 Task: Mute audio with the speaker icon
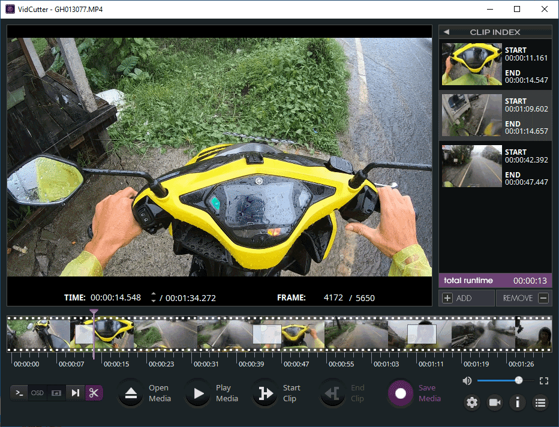point(467,381)
